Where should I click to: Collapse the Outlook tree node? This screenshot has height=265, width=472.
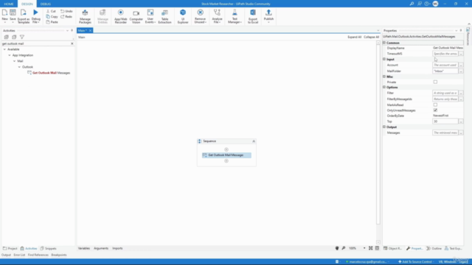pyautogui.click(x=19, y=67)
